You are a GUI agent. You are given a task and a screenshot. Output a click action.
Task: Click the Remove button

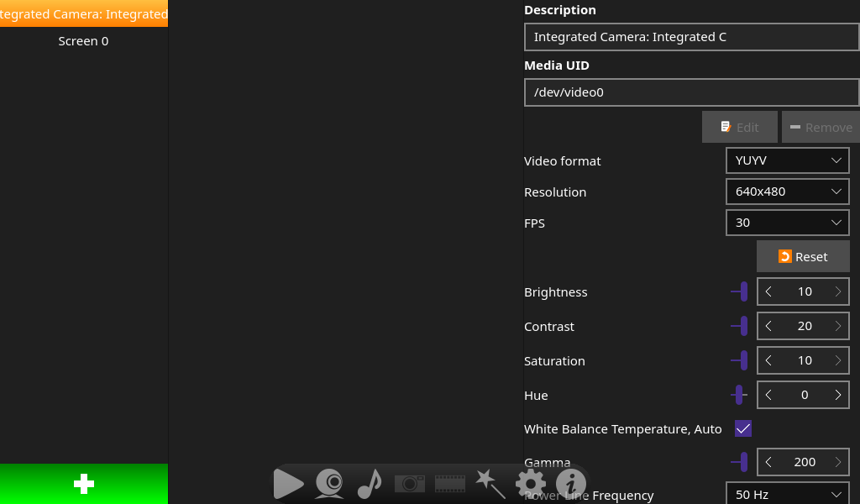821,126
